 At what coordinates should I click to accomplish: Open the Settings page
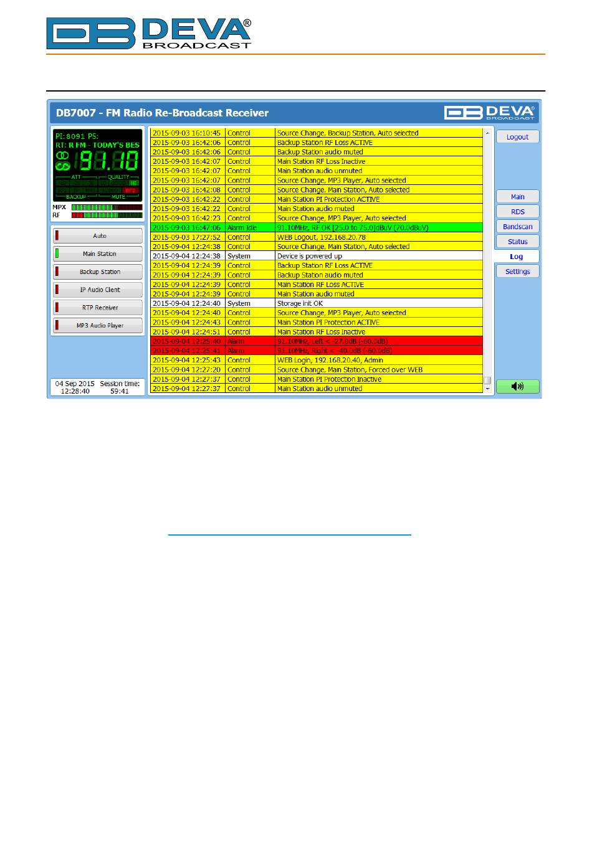click(517, 272)
